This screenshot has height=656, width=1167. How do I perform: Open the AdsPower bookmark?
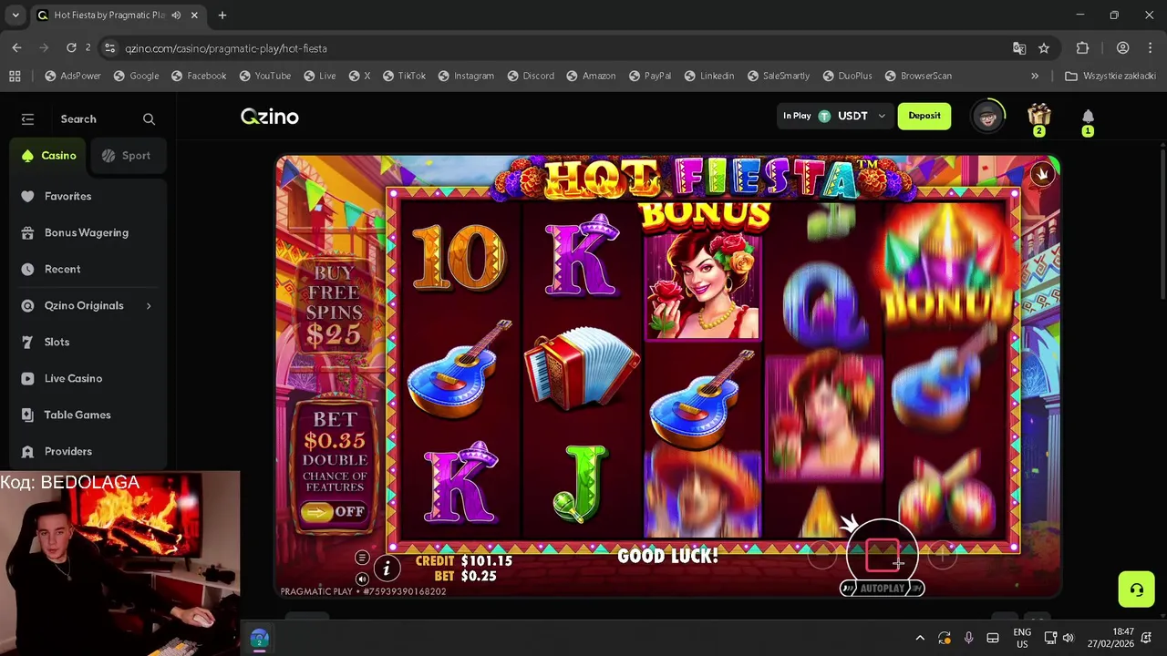click(73, 76)
